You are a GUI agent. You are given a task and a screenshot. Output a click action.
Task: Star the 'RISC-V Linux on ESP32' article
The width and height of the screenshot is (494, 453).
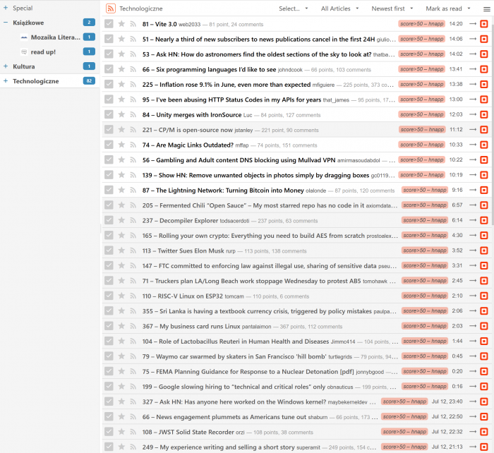[x=121, y=296]
